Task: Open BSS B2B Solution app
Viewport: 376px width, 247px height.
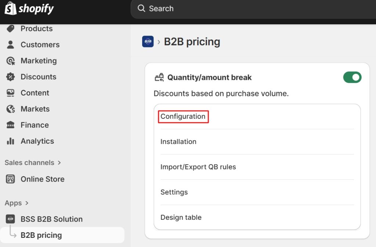Action: pyautogui.click(x=51, y=219)
